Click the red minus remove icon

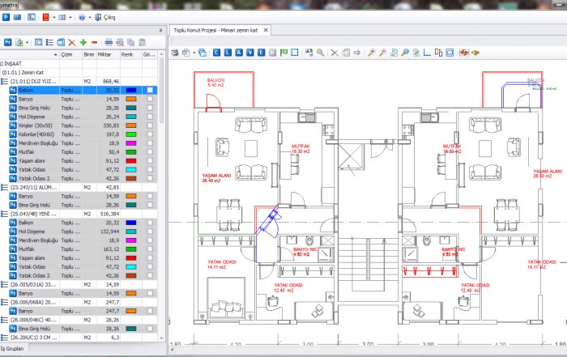pyautogui.click(x=94, y=41)
